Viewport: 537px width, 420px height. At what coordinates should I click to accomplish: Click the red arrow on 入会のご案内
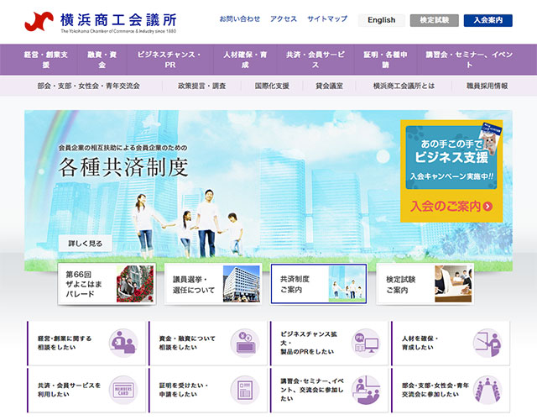[x=488, y=206]
